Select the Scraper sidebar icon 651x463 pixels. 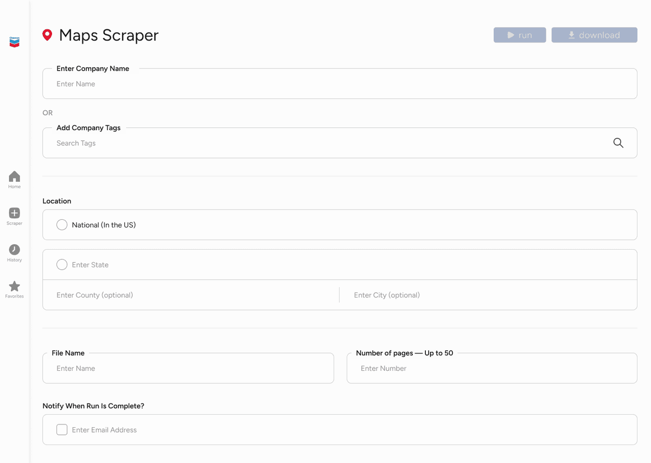click(14, 213)
